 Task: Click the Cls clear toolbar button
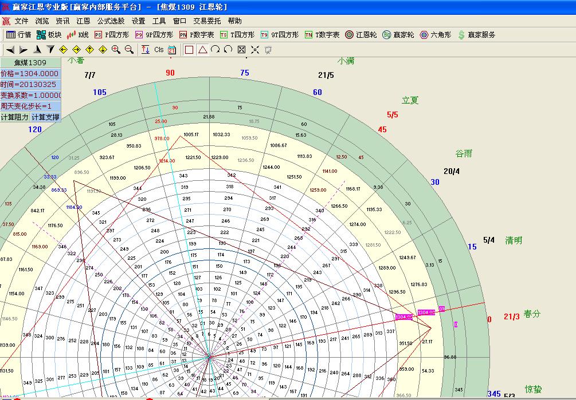tap(159, 50)
